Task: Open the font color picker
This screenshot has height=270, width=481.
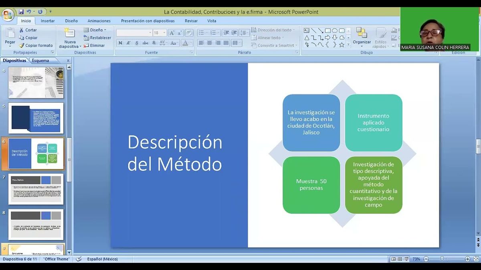Action: (x=186, y=43)
